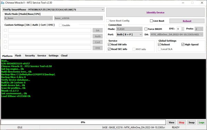Click the purple Reboot button
Screen dimensions: 207x130
click(187, 21)
